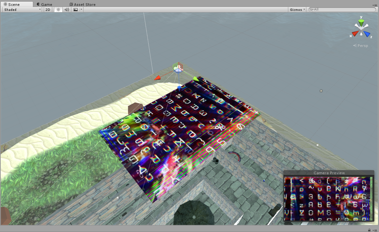Click the blue Z-axis cone on orientation gizmo
379x232 pixels.
click(367, 34)
